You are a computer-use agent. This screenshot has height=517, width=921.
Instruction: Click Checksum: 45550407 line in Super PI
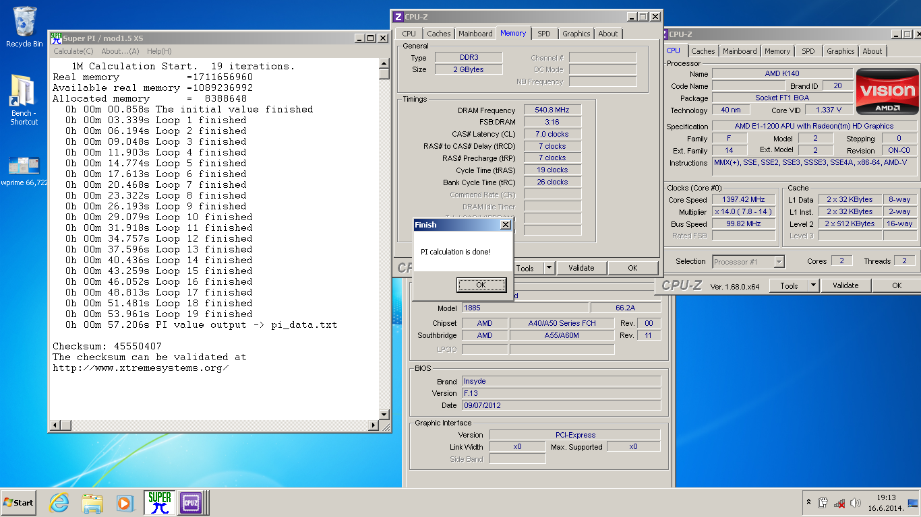click(107, 346)
